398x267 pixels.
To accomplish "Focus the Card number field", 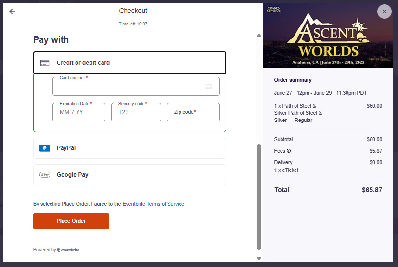I will tap(136, 86).
